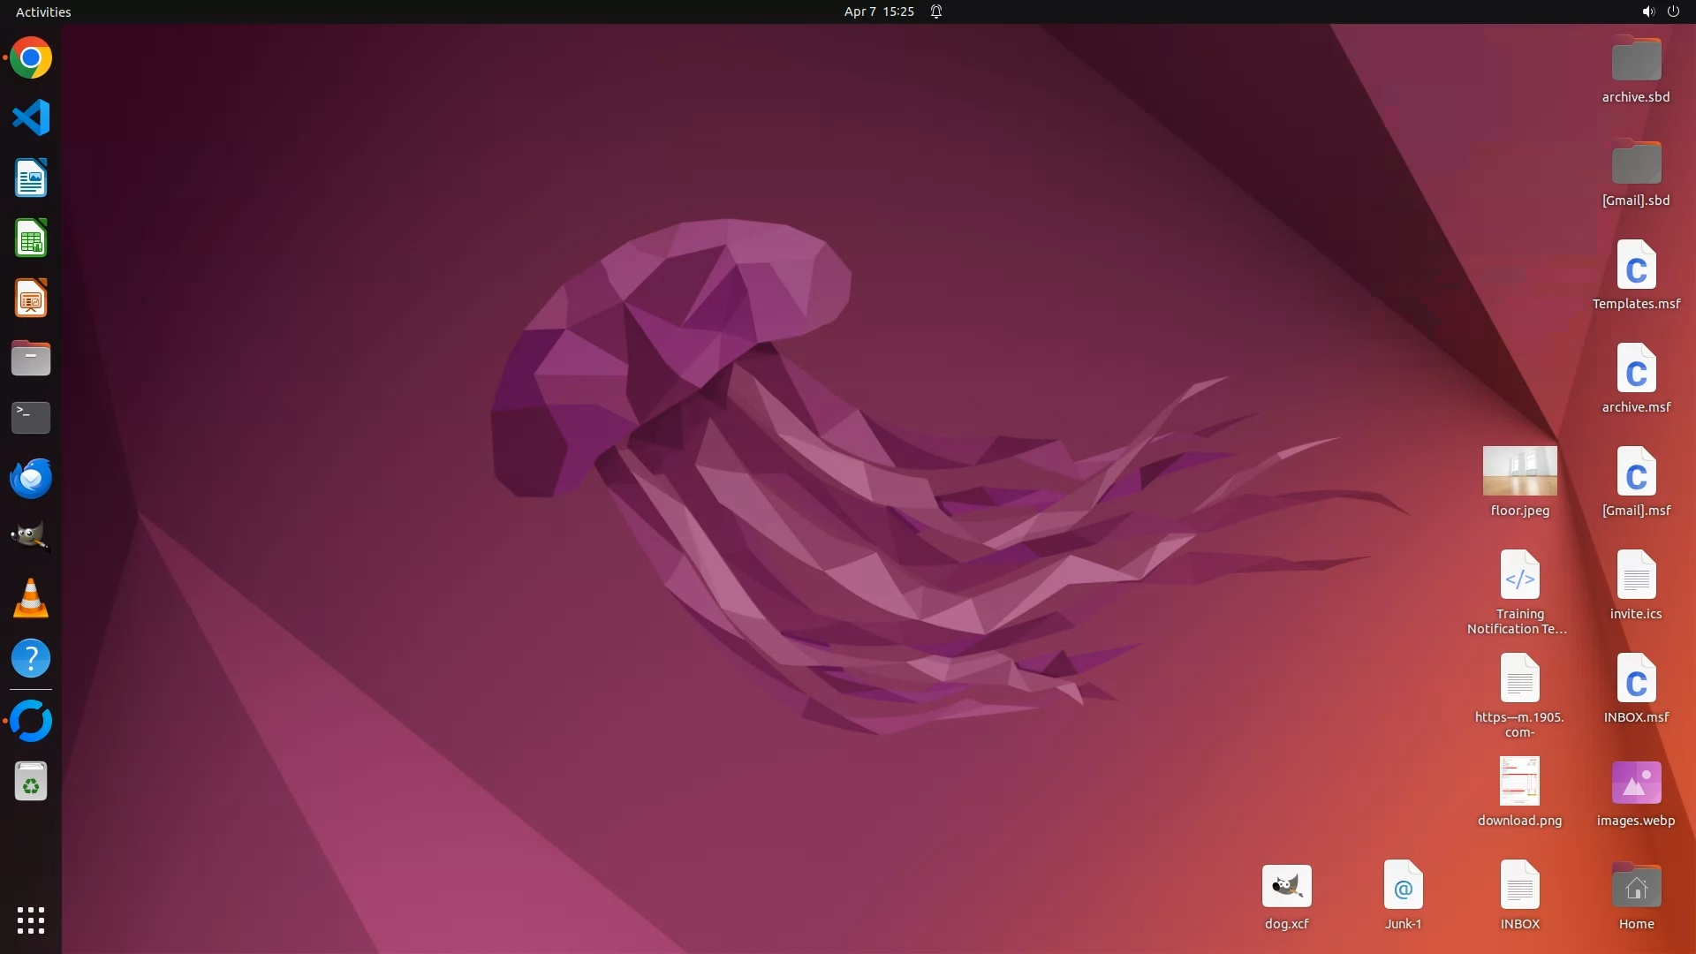This screenshot has width=1696, height=954.
Task: Launch VLC media player
Action: tap(31, 598)
